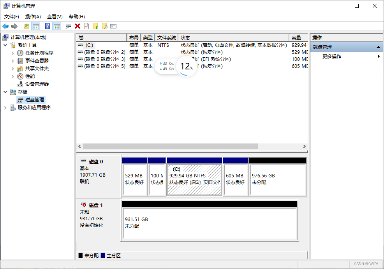Open Help with the question mark icon

pos(47,26)
